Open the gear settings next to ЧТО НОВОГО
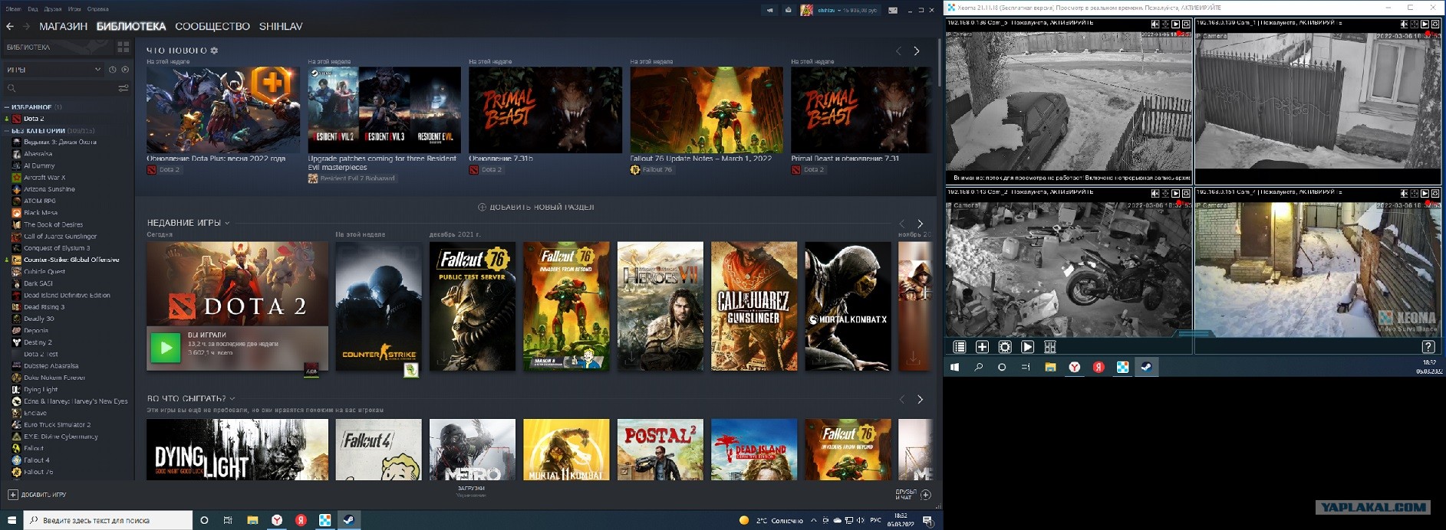 click(214, 51)
